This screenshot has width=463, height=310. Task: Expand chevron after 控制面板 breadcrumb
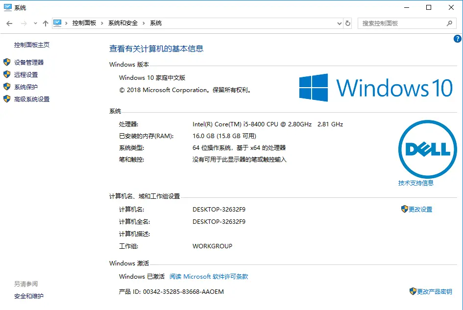pos(102,24)
